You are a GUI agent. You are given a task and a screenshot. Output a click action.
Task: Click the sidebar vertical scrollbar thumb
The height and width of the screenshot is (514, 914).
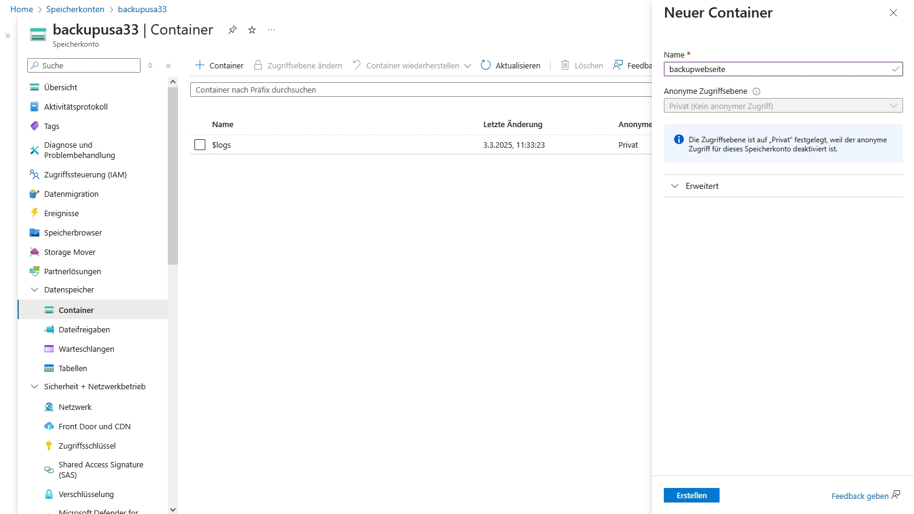173,176
